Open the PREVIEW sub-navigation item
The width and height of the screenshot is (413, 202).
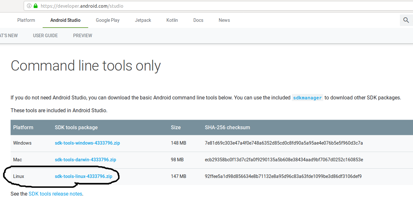[x=82, y=36]
